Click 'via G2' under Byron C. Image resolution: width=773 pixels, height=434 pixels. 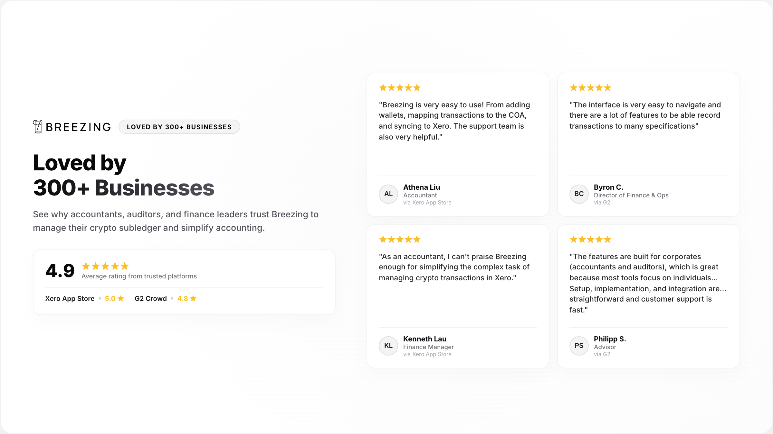(602, 203)
